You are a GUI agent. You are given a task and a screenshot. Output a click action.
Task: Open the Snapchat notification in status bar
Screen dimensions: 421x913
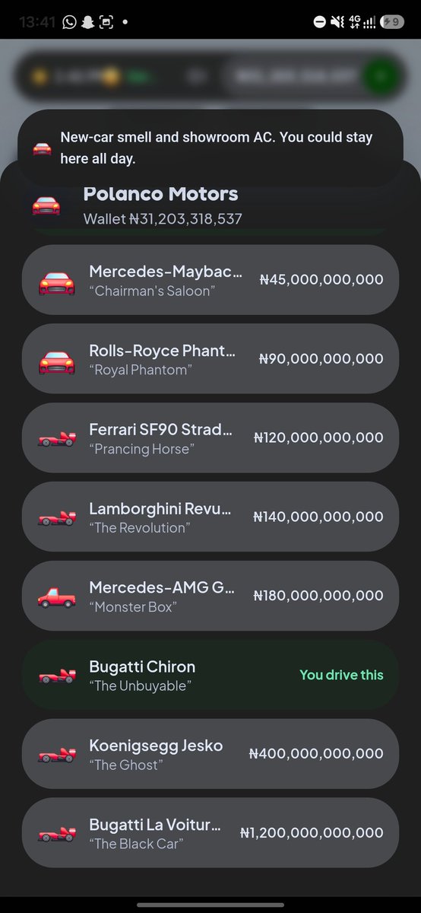tap(88, 22)
